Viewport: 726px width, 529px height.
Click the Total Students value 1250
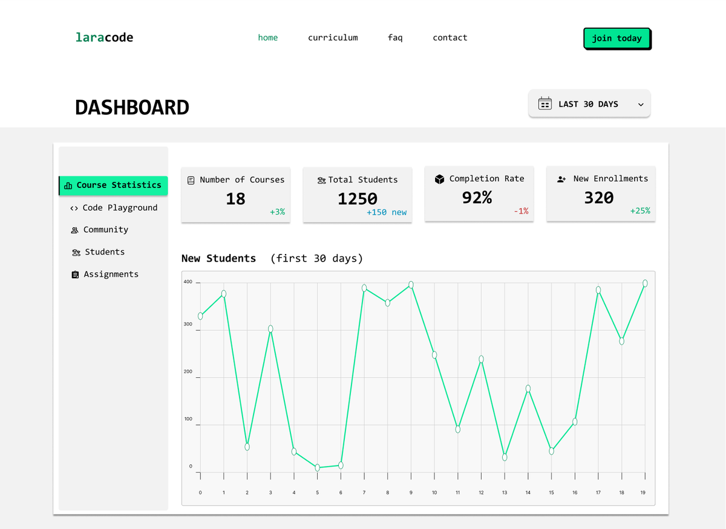click(358, 199)
